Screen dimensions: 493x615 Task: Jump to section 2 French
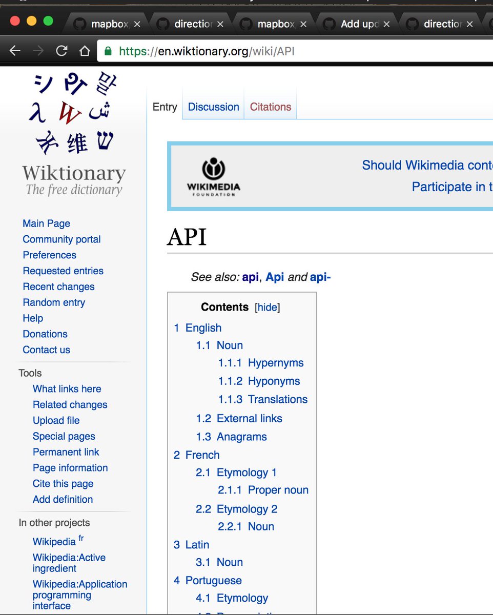tap(196, 455)
